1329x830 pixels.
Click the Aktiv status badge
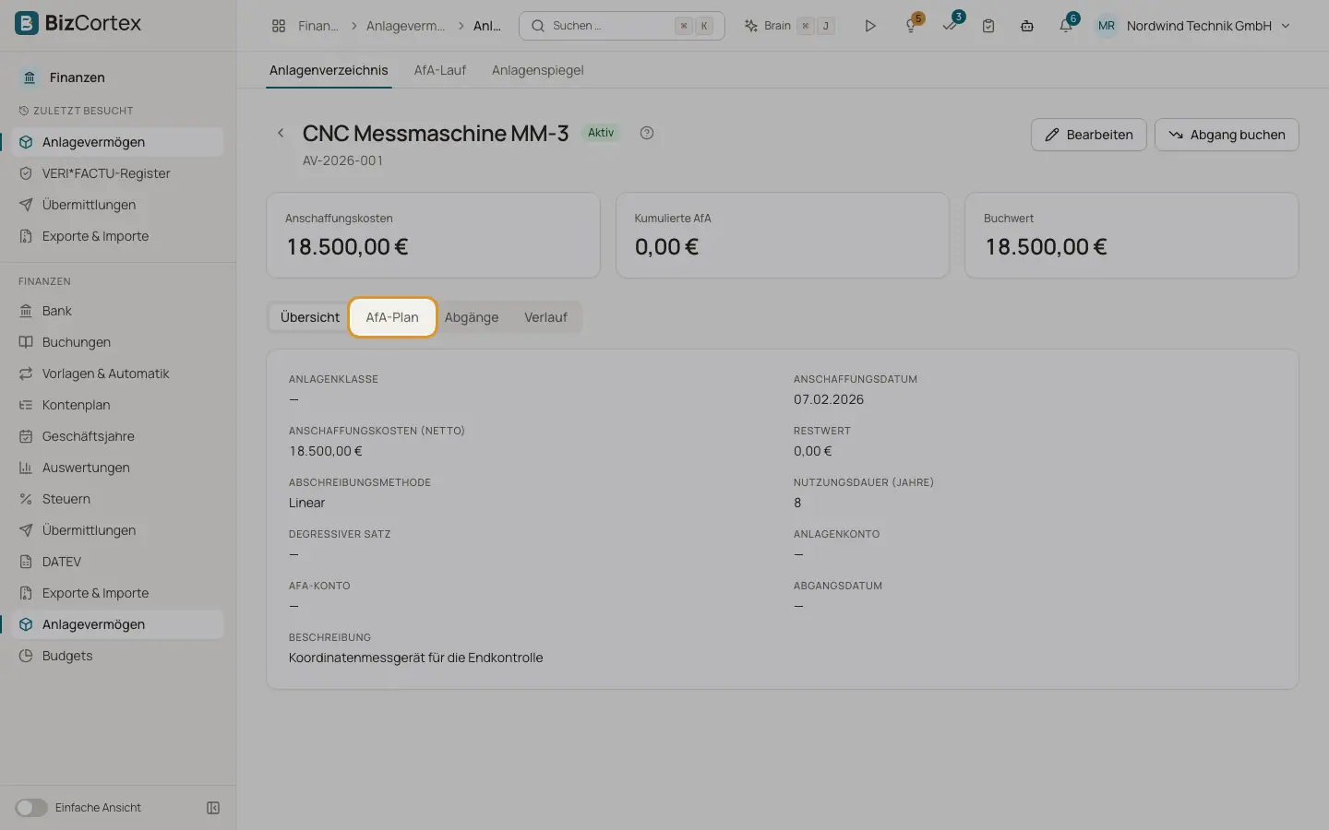(601, 133)
